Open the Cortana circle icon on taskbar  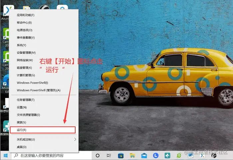[98, 156]
